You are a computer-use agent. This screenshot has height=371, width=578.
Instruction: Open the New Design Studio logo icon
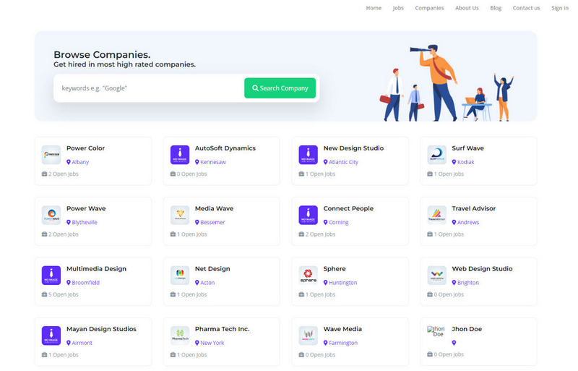309,155
